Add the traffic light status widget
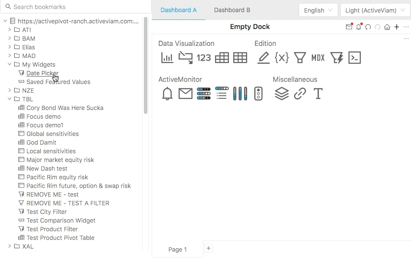The width and height of the screenshot is (411, 259). [x=258, y=94]
